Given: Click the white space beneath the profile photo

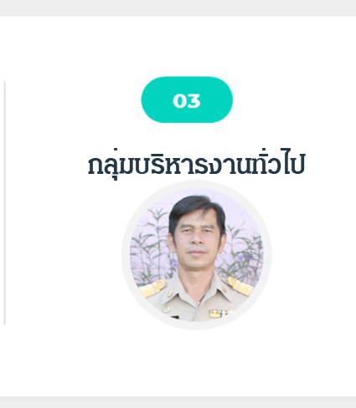Looking at the screenshot, I should coord(197,362).
